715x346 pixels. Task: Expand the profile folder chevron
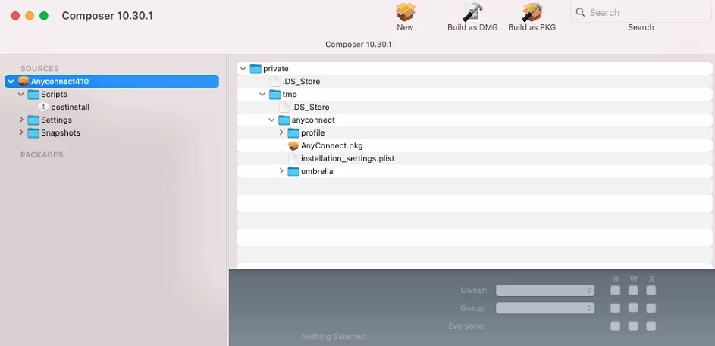tap(281, 132)
